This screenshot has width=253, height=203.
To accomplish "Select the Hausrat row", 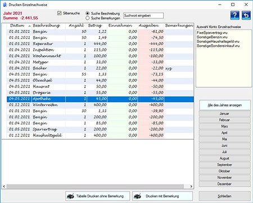I will [x=100, y=87].
